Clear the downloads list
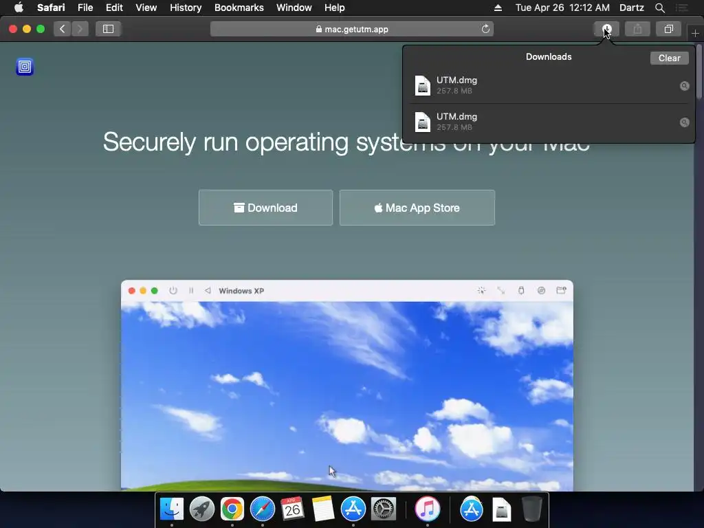 [x=669, y=58]
